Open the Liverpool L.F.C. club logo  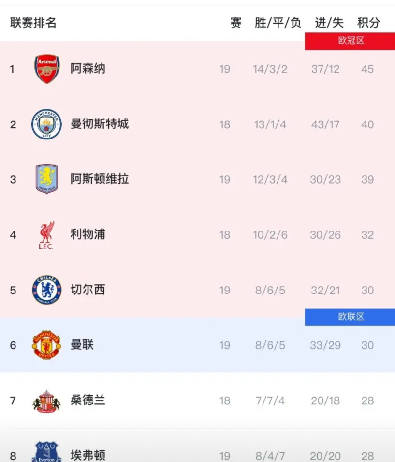46,235
